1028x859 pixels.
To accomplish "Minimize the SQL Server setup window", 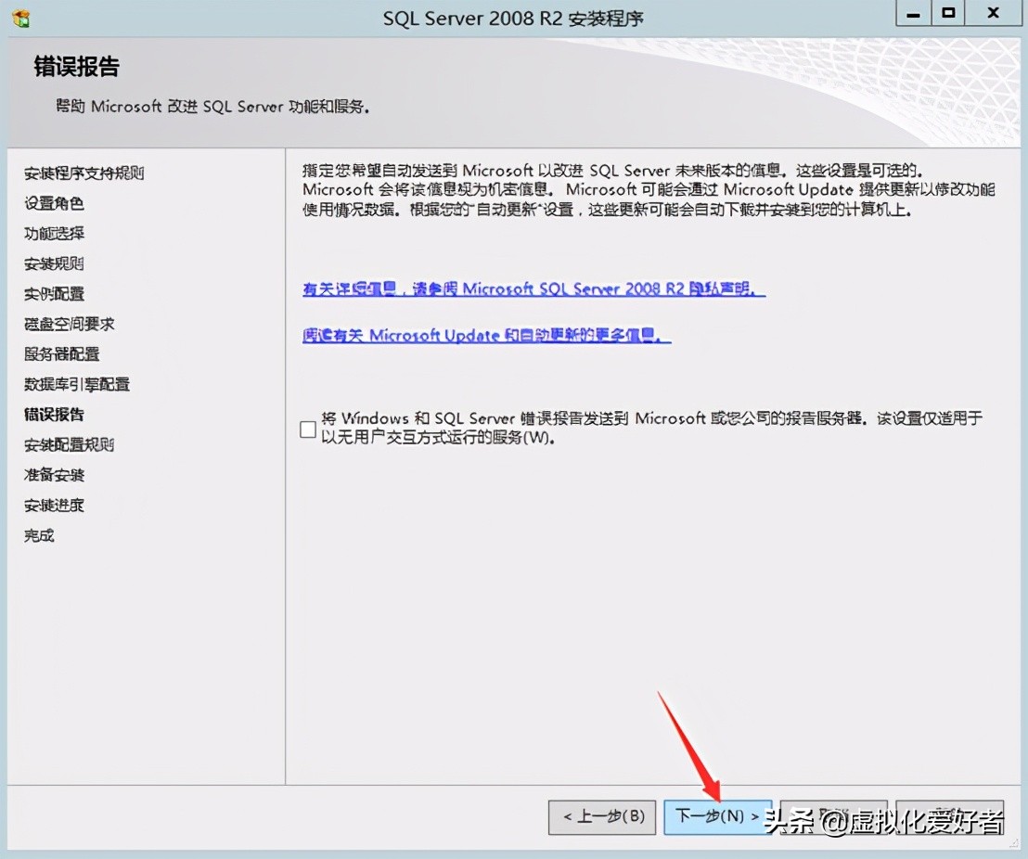I will coord(913,14).
